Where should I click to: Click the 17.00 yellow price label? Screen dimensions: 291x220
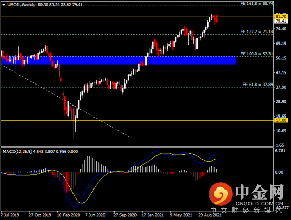point(281,120)
